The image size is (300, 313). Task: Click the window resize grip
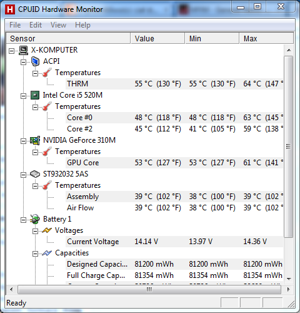291,304
